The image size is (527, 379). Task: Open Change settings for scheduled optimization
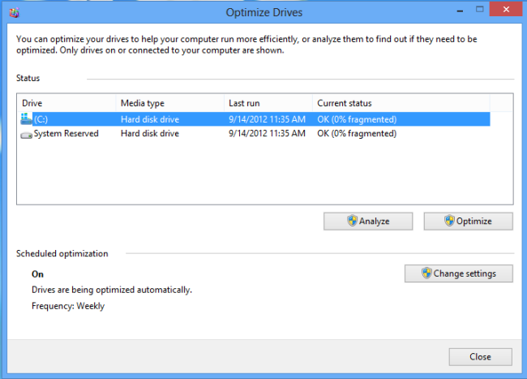click(x=459, y=273)
